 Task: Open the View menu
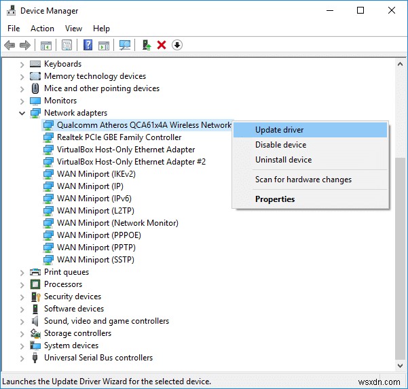pyautogui.click(x=73, y=29)
